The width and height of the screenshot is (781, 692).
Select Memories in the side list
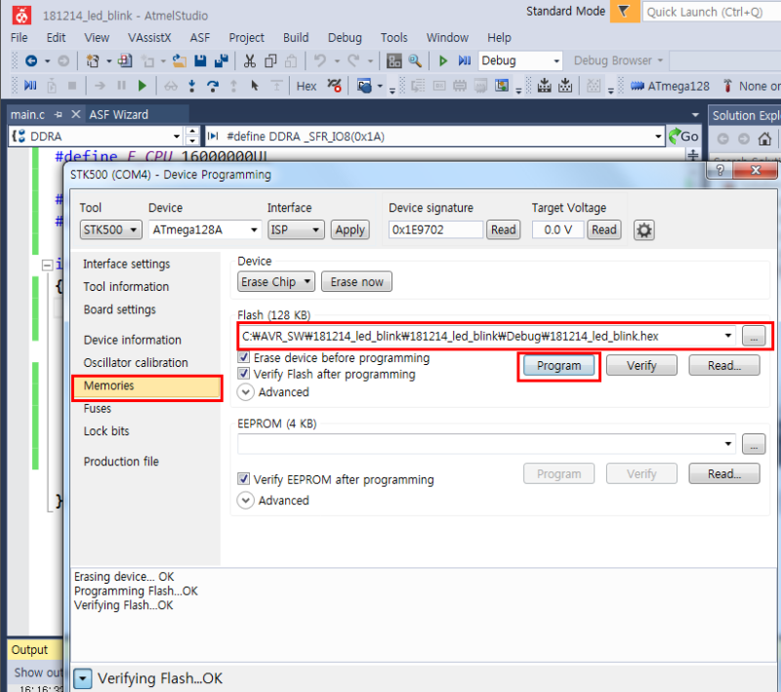pos(147,386)
